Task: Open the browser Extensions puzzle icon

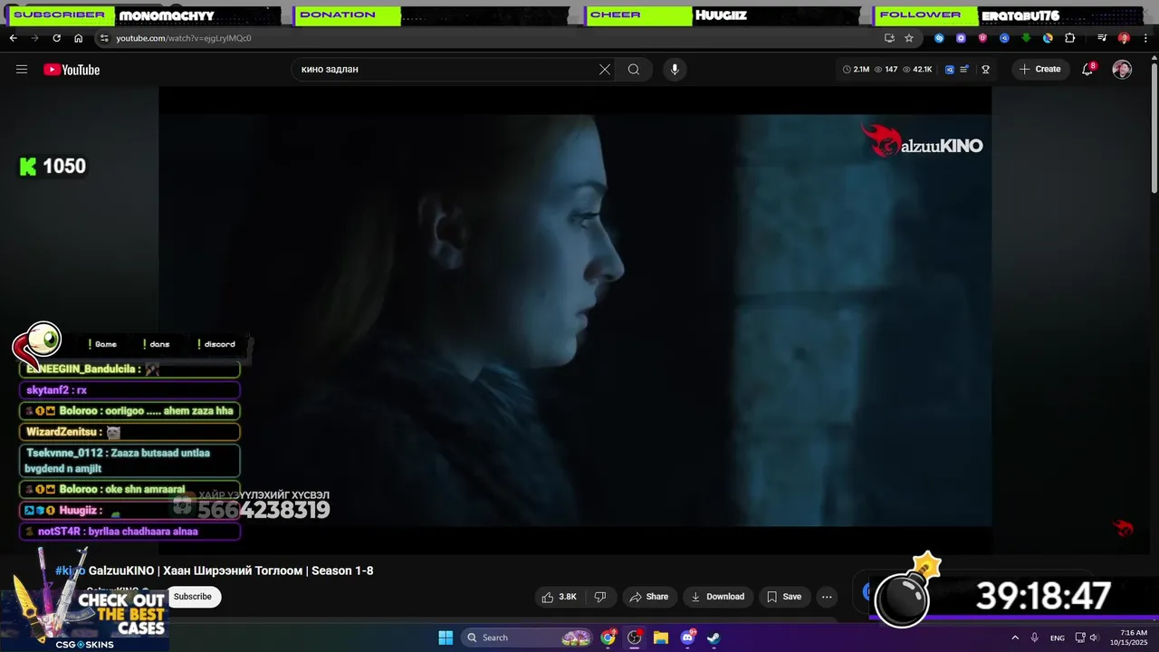Action: [x=1070, y=38]
